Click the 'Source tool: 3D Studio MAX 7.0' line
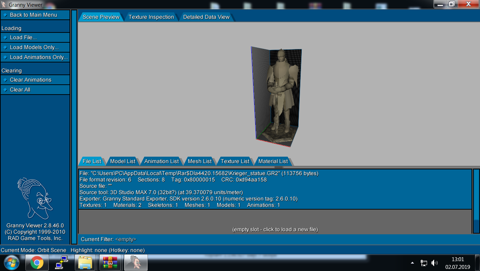The height and width of the screenshot is (271, 480). coord(161,192)
